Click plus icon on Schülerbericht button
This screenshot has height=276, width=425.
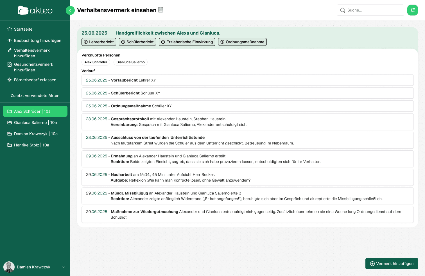[123, 42]
